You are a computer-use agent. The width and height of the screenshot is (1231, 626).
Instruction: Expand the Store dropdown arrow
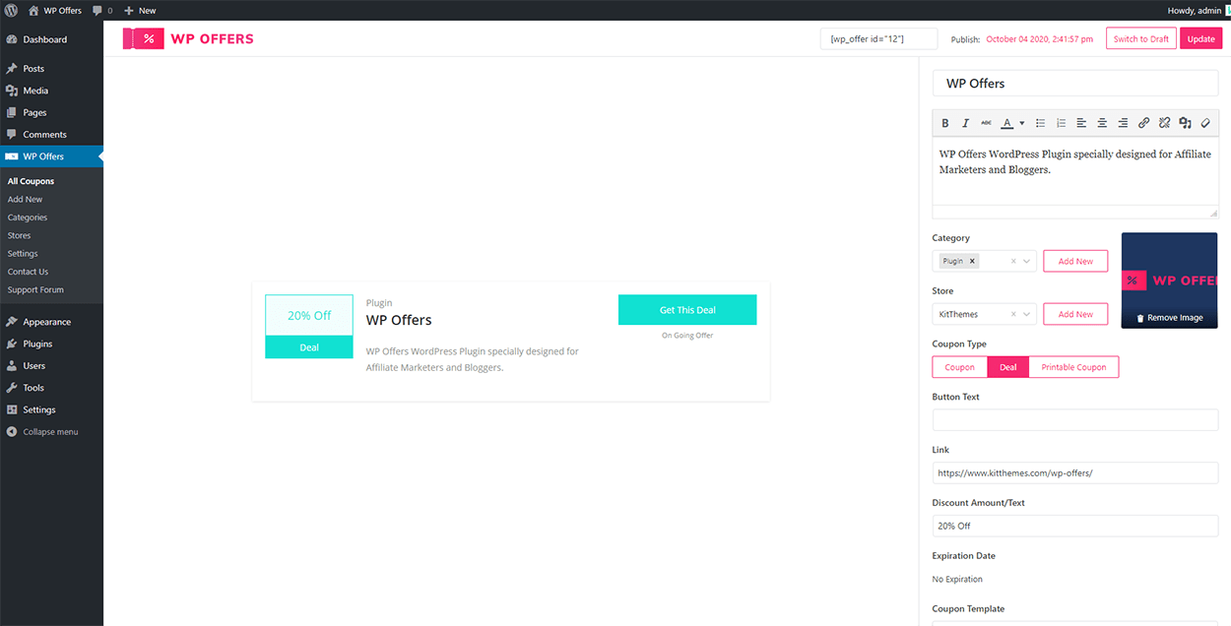click(x=1026, y=314)
